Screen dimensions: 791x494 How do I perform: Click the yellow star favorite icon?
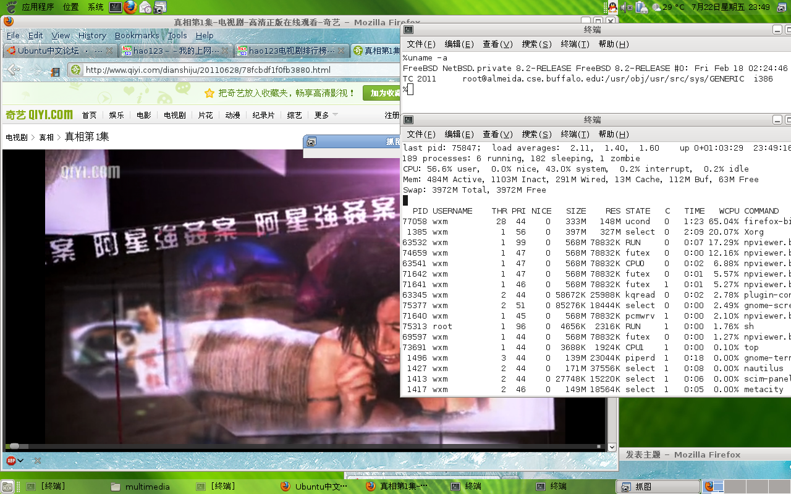click(209, 93)
